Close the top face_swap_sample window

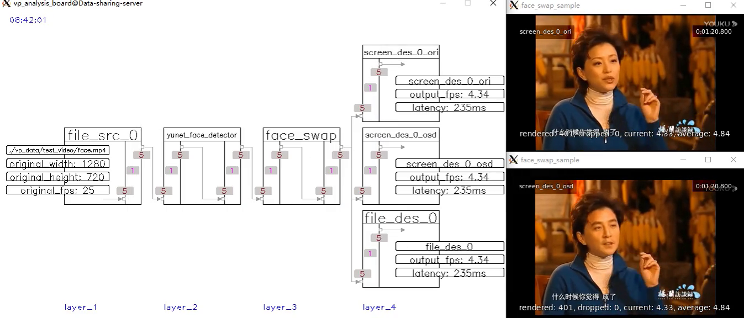pyautogui.click(x=733, y=5)
